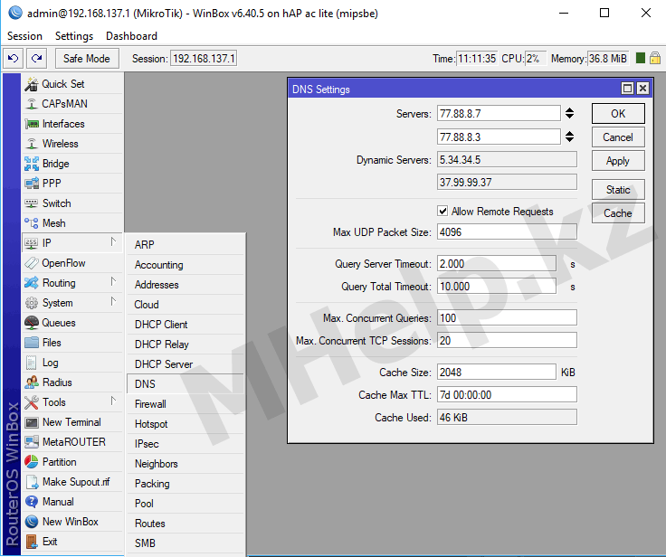Expand the IP submenu arrow
666x557 pixels.
(x=113, y=242)
